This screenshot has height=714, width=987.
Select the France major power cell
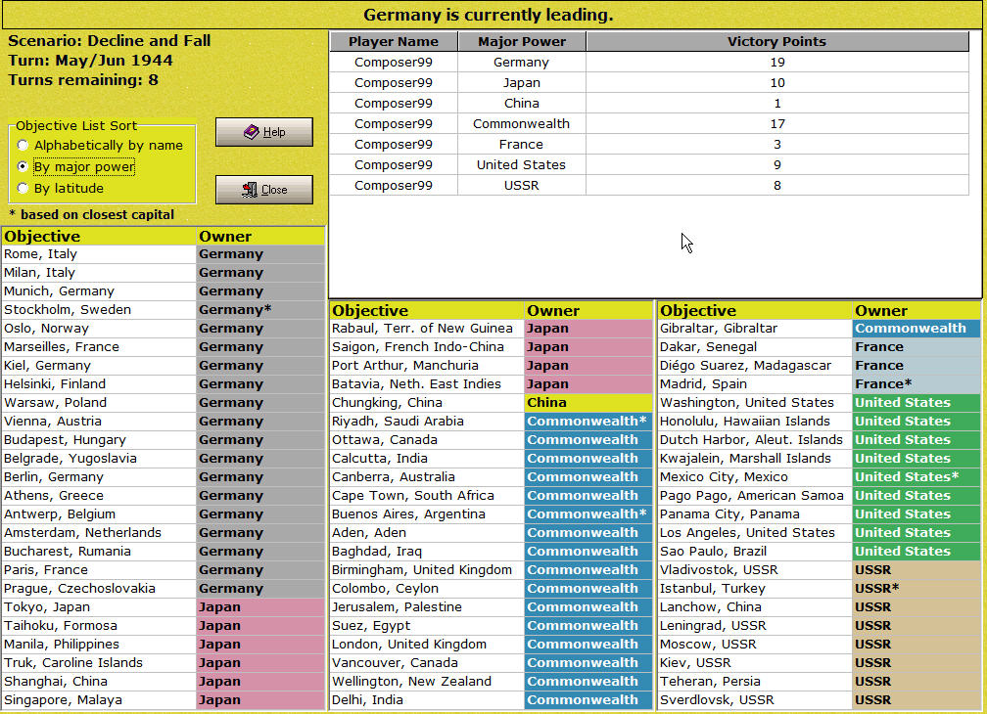[521, 144]
